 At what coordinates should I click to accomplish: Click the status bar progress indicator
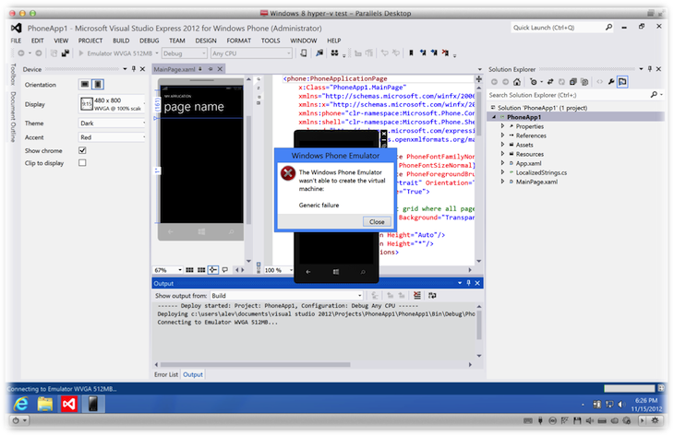[630, 388]
